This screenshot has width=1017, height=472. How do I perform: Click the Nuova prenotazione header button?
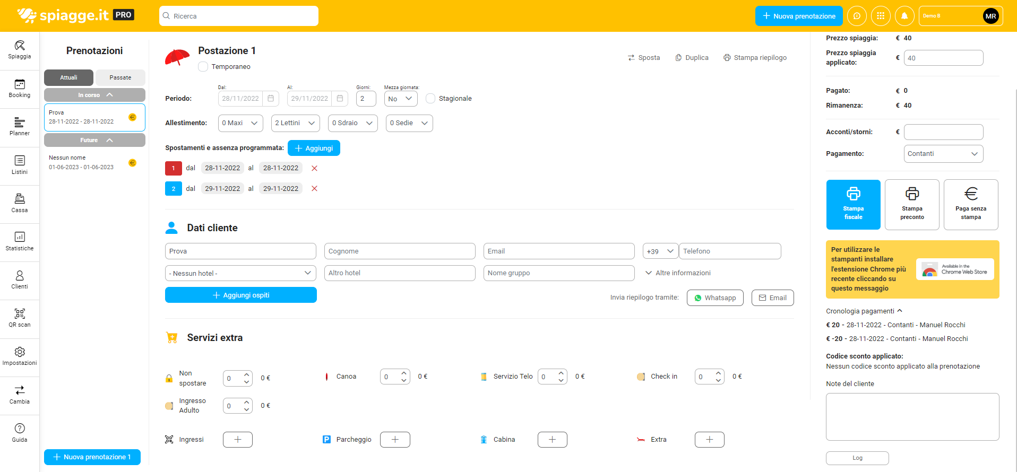coord(798,16)
